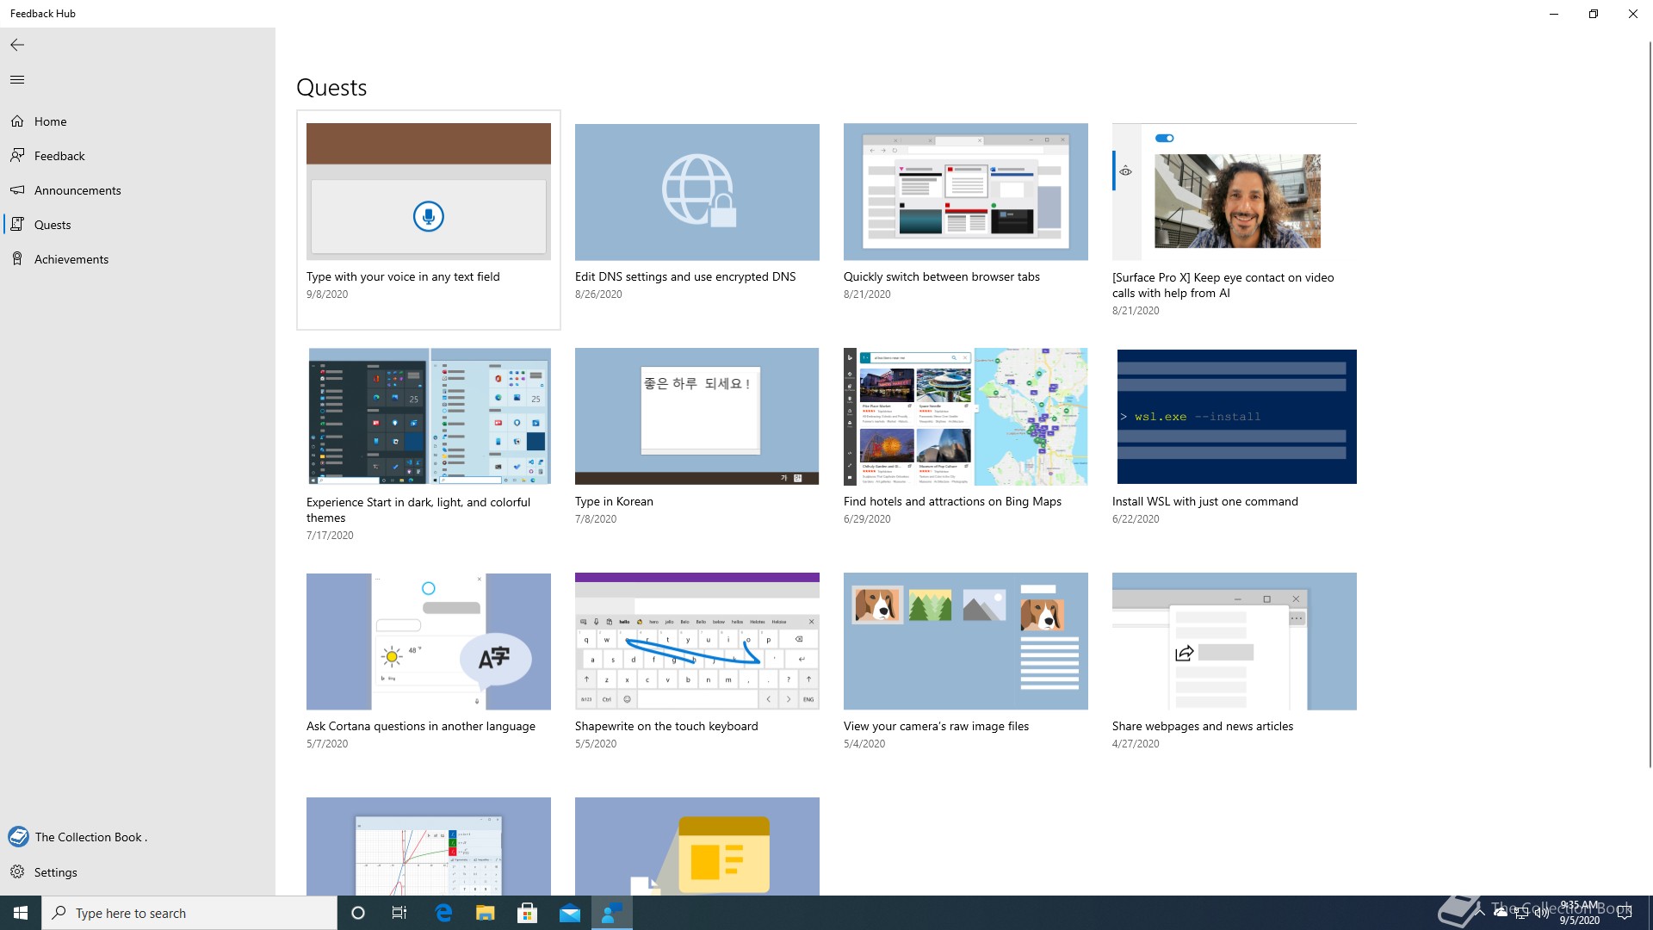Image resolution: width=1653 pixels, height=930 pixels.
Task: Open the graphing calculator quest thumbnail
Action: coord(429,846)
